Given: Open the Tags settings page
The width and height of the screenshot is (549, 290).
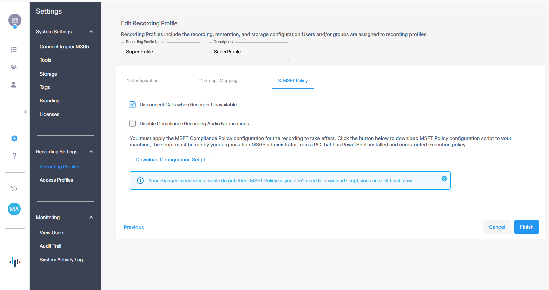Looking at the screenshot, I should (x=45, y=87).
